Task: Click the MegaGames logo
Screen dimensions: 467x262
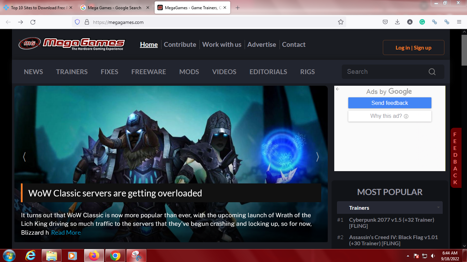Action: [72, 44]
